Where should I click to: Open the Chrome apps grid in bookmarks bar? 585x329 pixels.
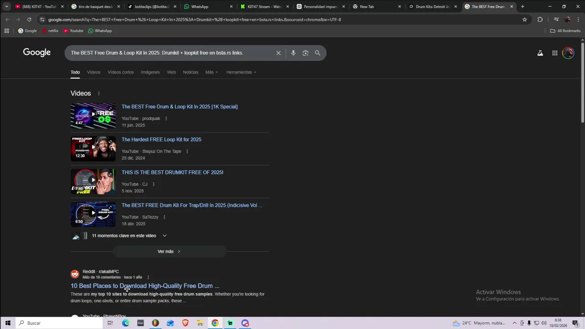point(6,31)
